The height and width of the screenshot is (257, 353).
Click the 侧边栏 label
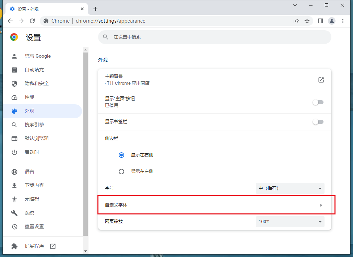[112, 139]
